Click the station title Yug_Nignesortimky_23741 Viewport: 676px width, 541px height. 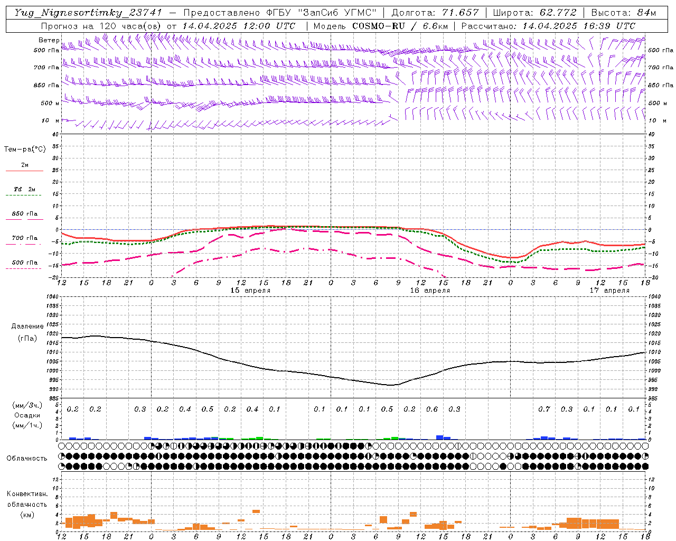pyautogui.click(x=87, y=13)
